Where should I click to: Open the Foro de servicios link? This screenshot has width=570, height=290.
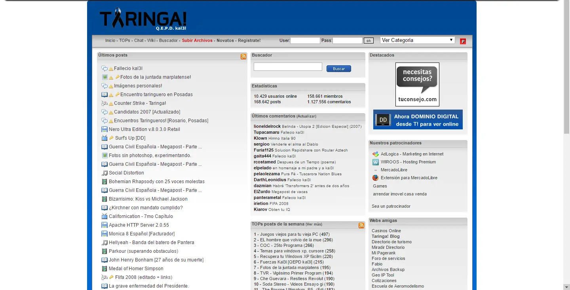tap(388, 259)
